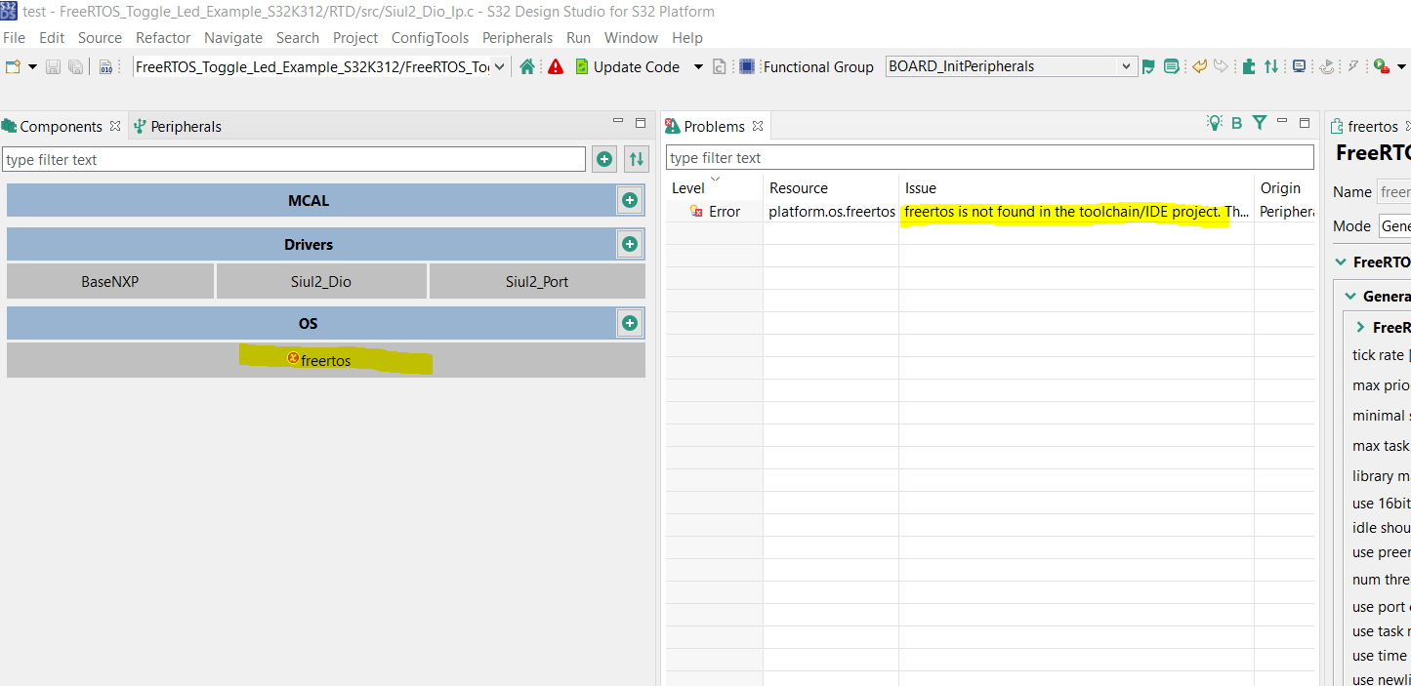
Task: Click the blue chip icon near Functional Group
Action: click(747, 66)
